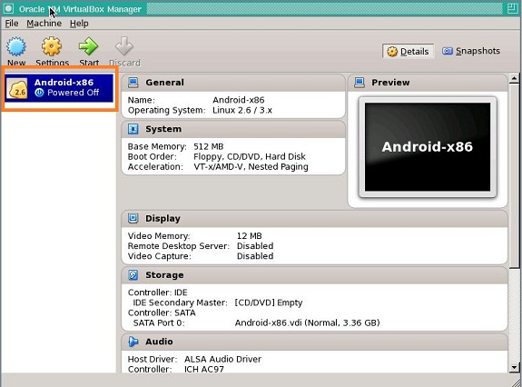Click the '12 MB' video memory value
Viewport: 522px width, 387px height.
[250, 236]
